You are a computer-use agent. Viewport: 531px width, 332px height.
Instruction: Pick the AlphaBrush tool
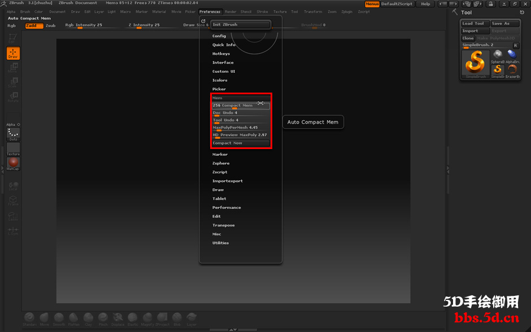[x=512, y=56]
